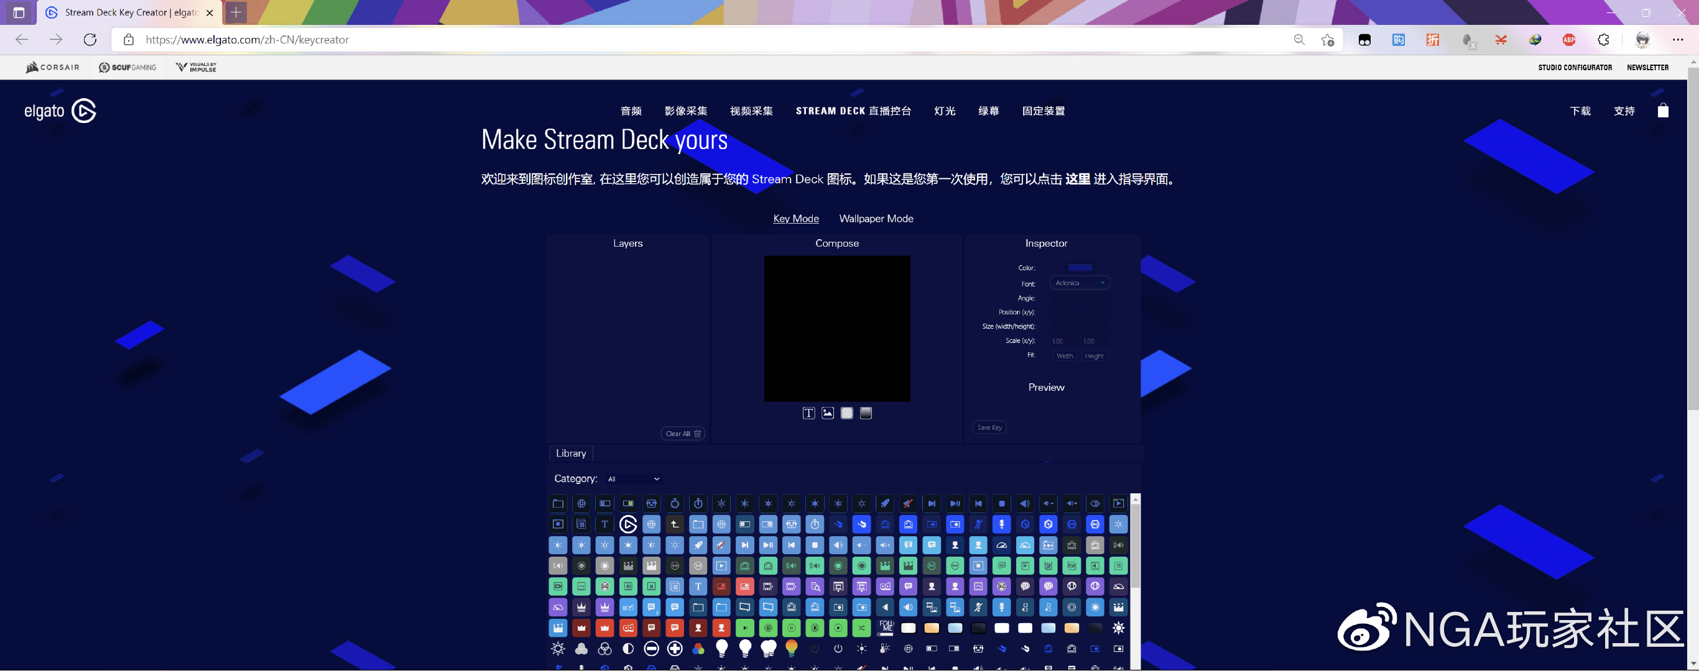
Task: Open the Font dropdown showing Aclonica
Action: click(x=1080, y=283)
